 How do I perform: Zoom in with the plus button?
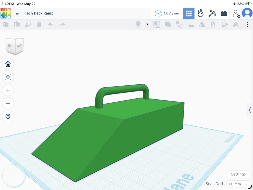tap(8, 90)
